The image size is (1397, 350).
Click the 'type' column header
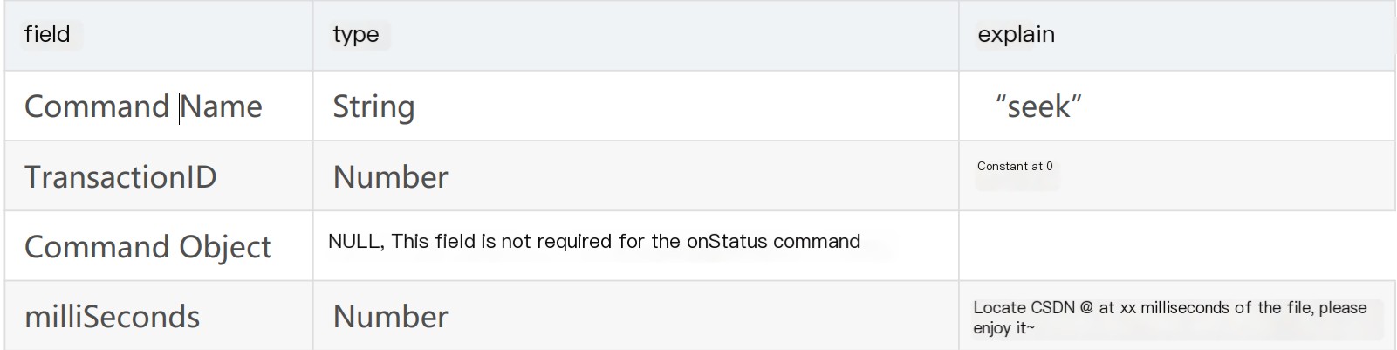(356, 35)
